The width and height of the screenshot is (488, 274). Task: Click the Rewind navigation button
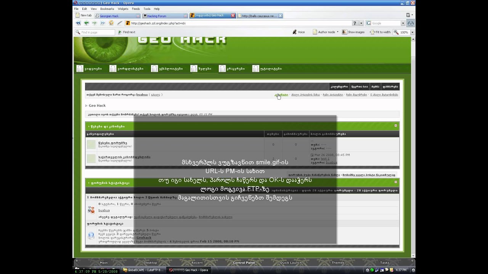78,23
